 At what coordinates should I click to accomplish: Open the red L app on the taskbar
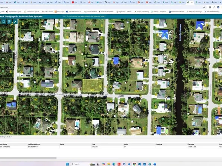point(119,164)
